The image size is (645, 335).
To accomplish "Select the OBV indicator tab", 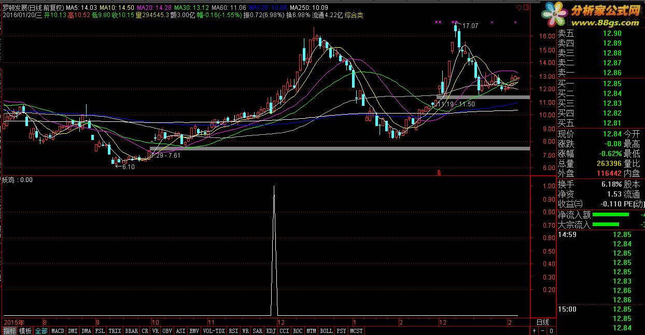I will (x=167, y=330).
